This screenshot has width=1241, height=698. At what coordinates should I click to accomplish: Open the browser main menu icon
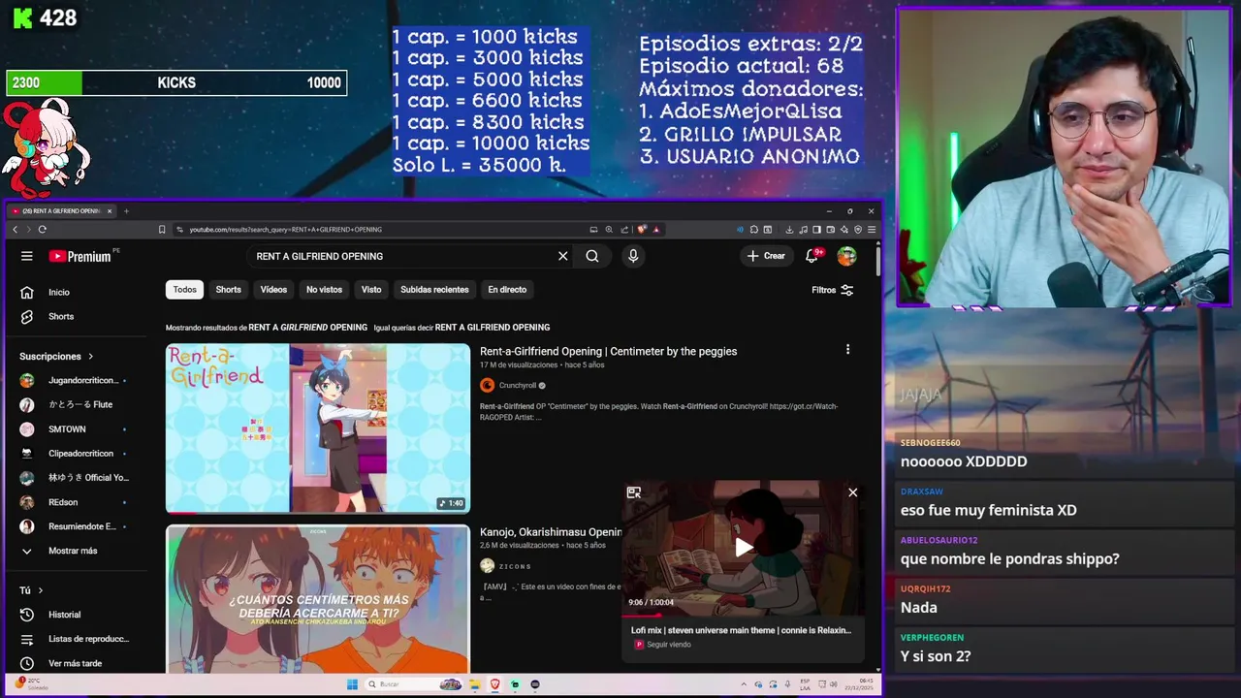click(872, 230)
